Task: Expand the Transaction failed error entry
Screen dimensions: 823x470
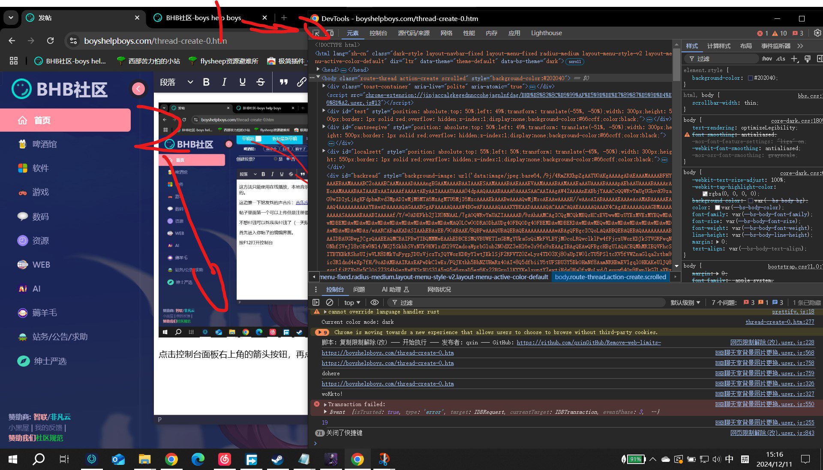Action: coord(325,404)
